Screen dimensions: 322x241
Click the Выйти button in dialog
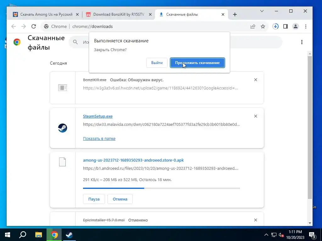[x=157, y=63]
